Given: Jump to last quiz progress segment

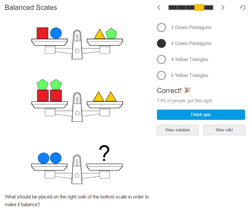Looking at the screenshot, I should pos(209,7).
